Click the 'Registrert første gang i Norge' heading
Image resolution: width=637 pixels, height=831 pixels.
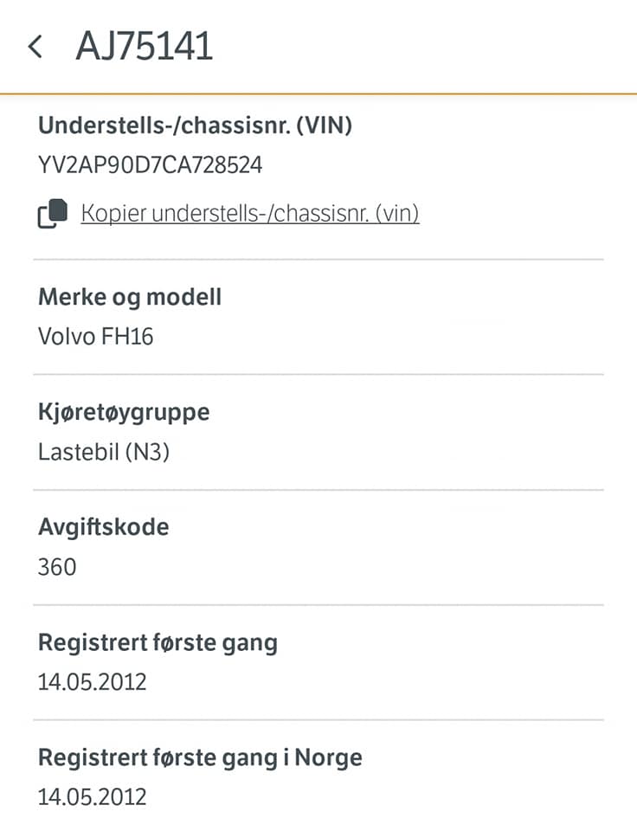pos(200,757)
